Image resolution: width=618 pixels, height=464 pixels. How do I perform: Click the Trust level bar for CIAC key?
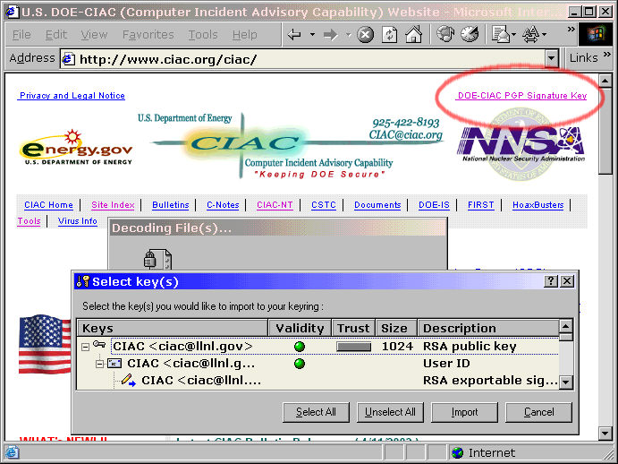pyautogui.click(x=353, y=347)
